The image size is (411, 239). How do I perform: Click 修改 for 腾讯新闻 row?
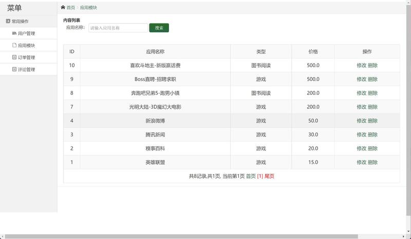pyautogui.click(x=362, y=135)
